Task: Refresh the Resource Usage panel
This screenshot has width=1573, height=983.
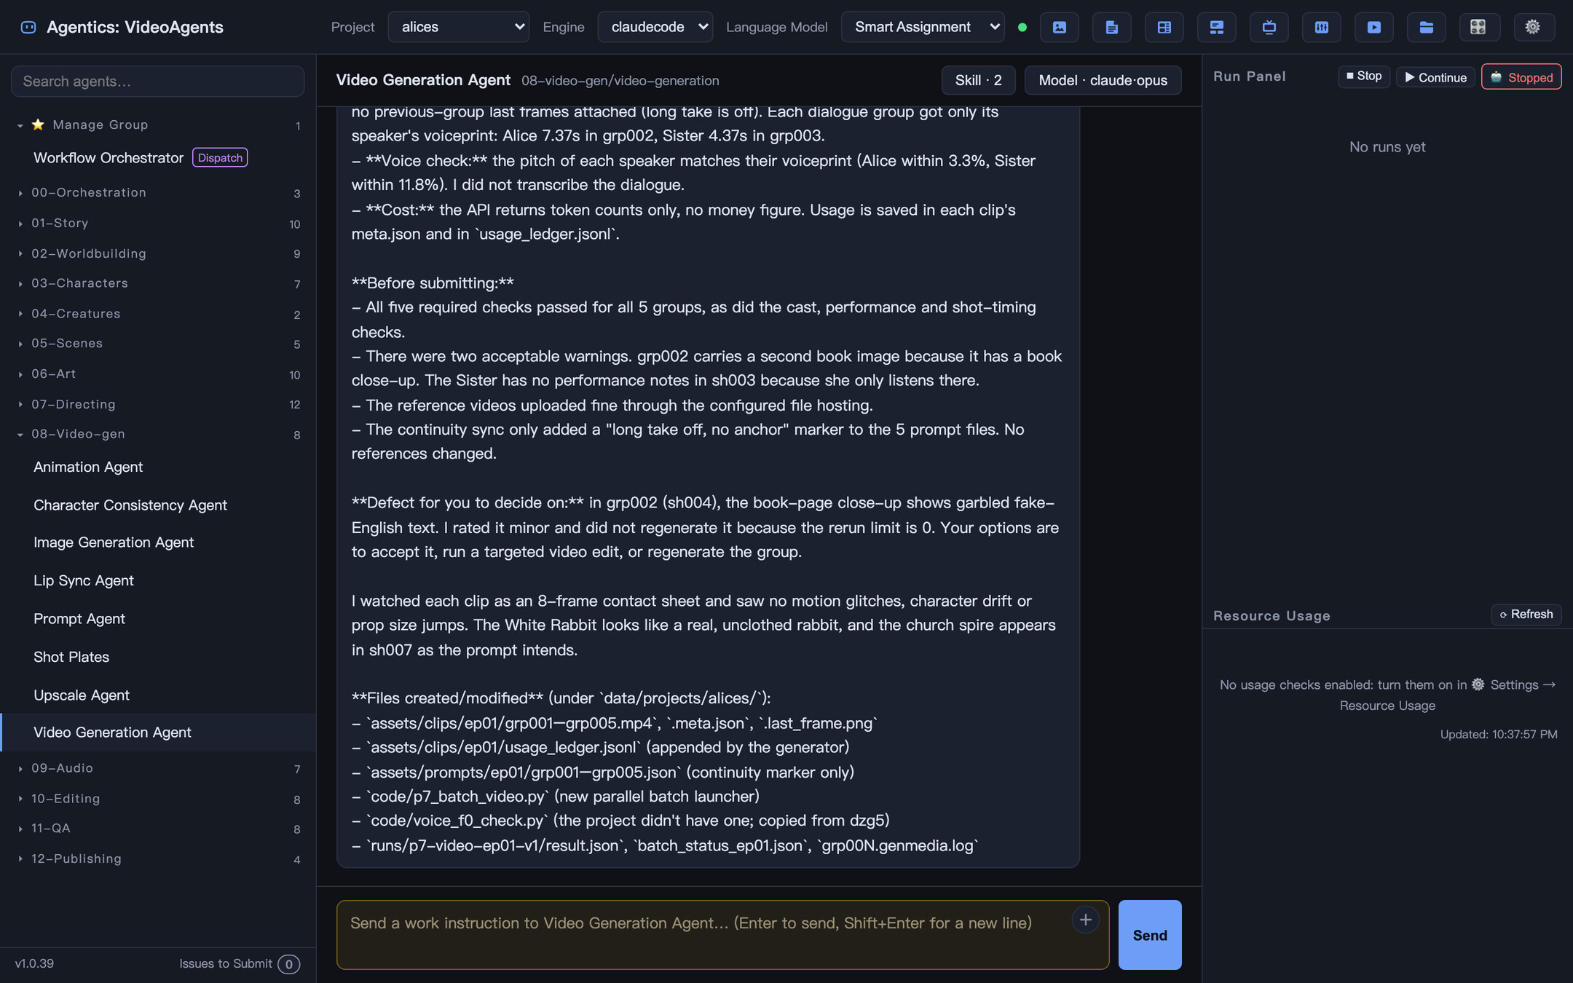Action: [1526, 614]
